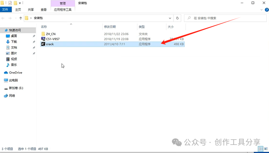
Task: Select the ZH_CN folder
Action: [51, 34]
